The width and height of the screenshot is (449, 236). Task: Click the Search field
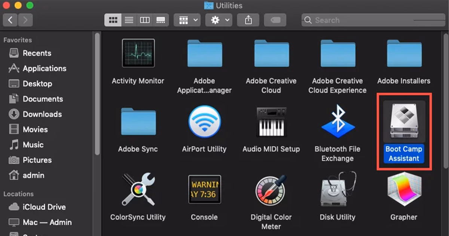tap(373, 20)
